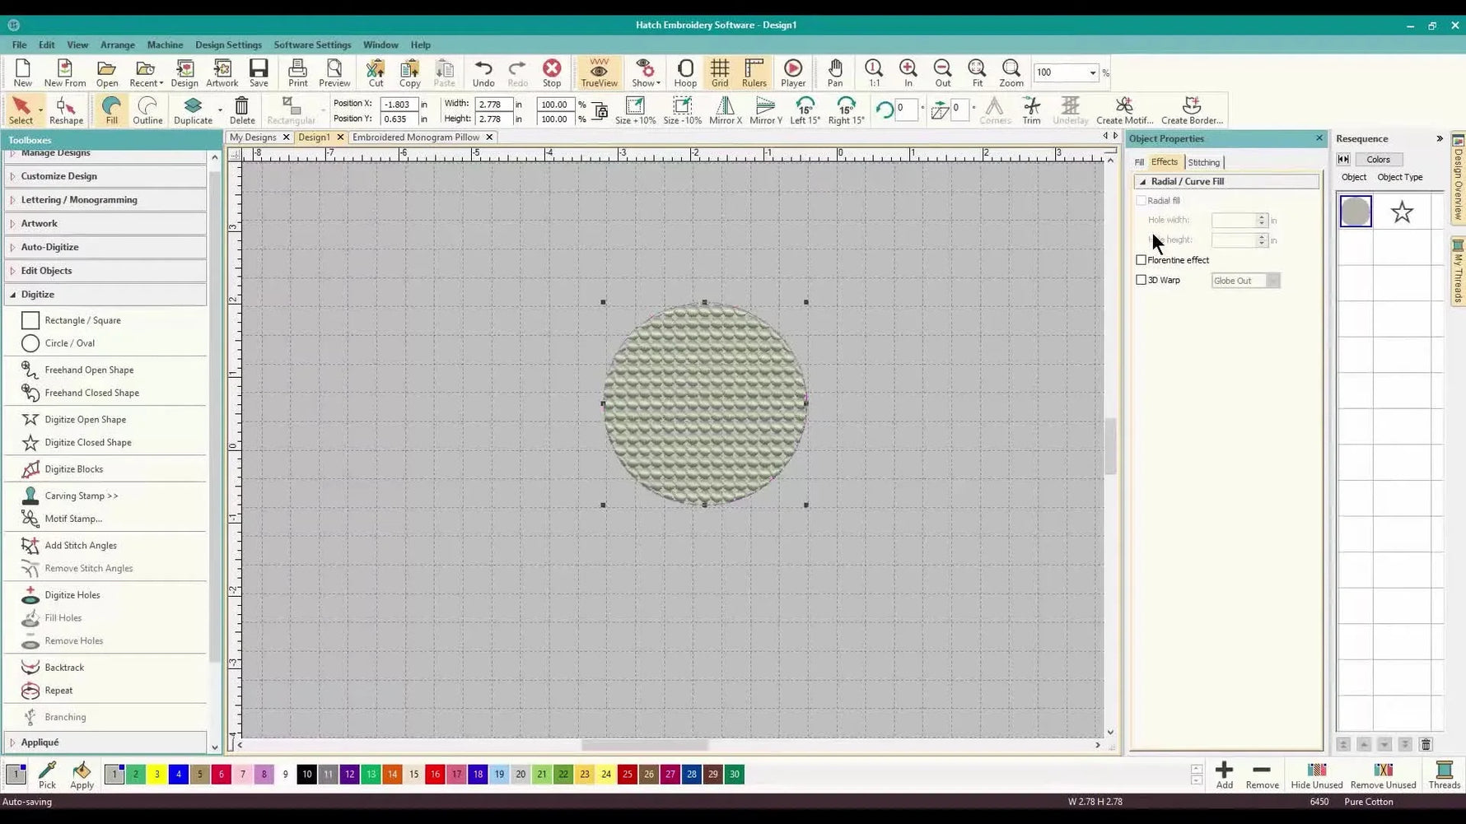Click the Position X input field
The height and width of the screenshot is (824, 1466).
pos(399,105)
